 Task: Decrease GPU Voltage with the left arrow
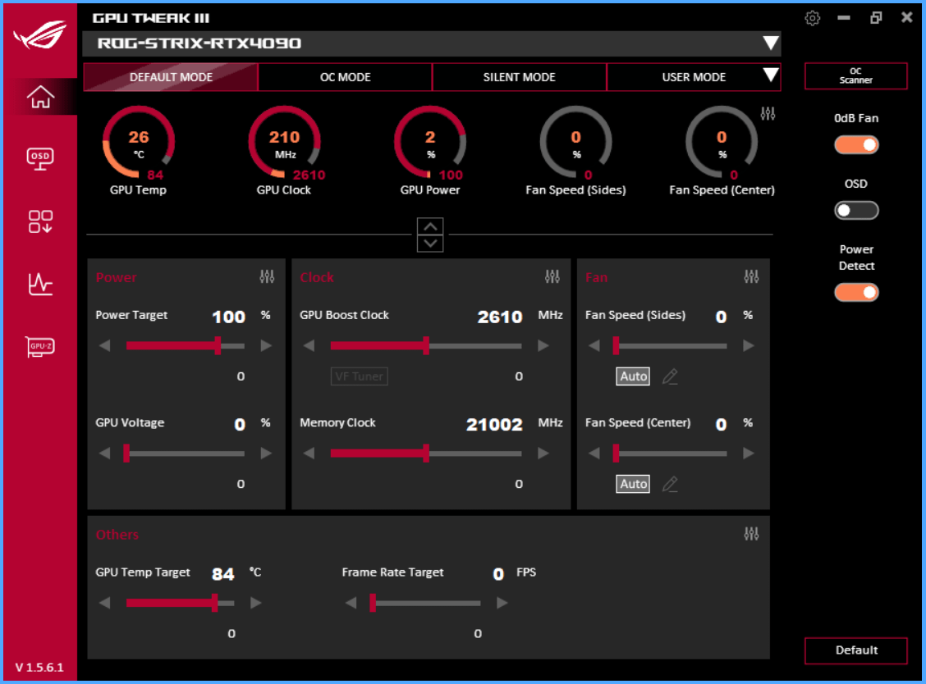105,454
